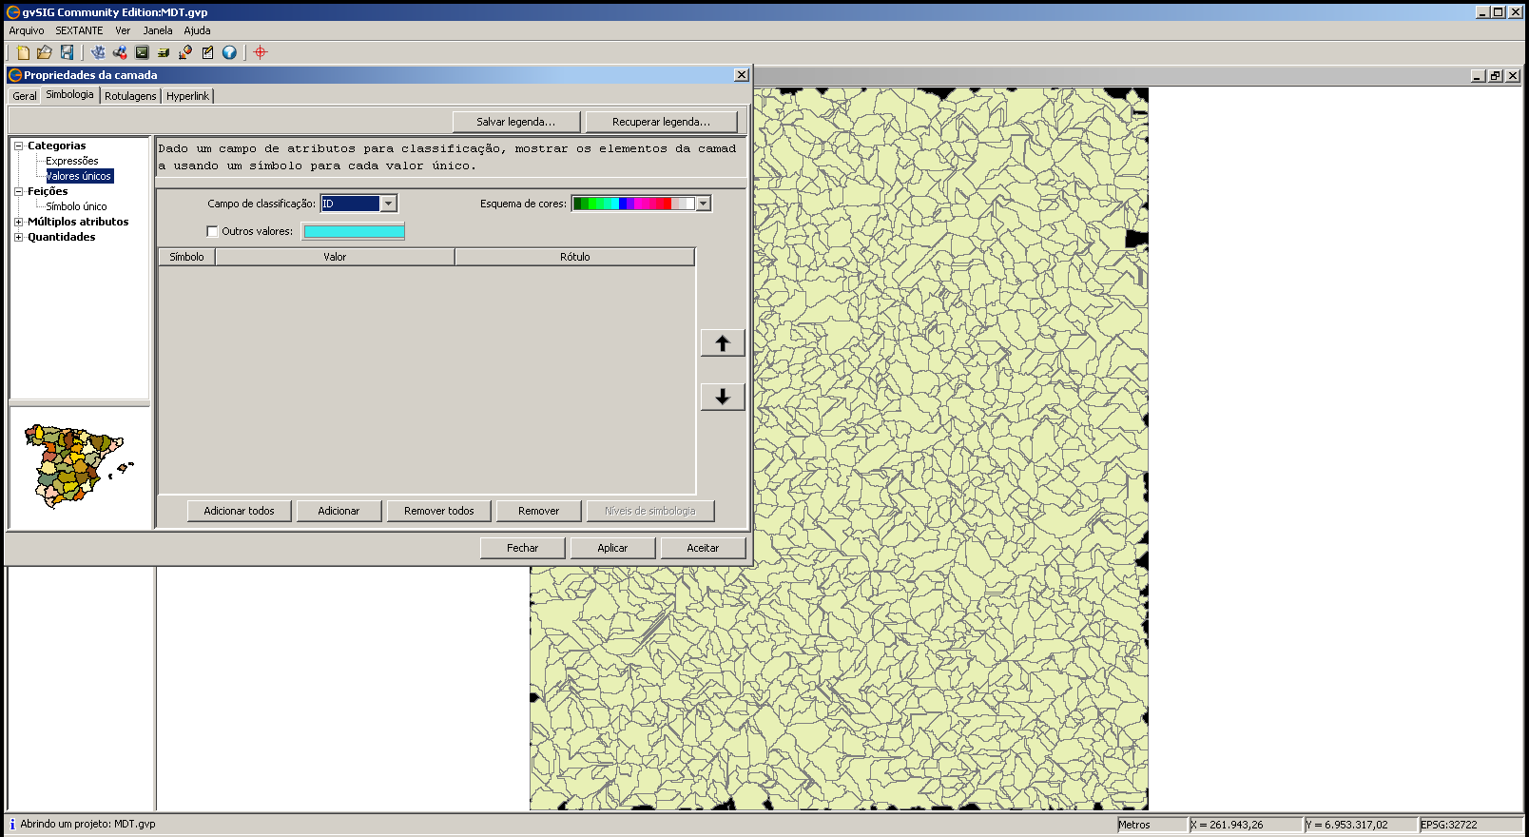The image size is (1529, 837).
Task: Select Símbolo único in the legend tree
Action: pos(76,206)
